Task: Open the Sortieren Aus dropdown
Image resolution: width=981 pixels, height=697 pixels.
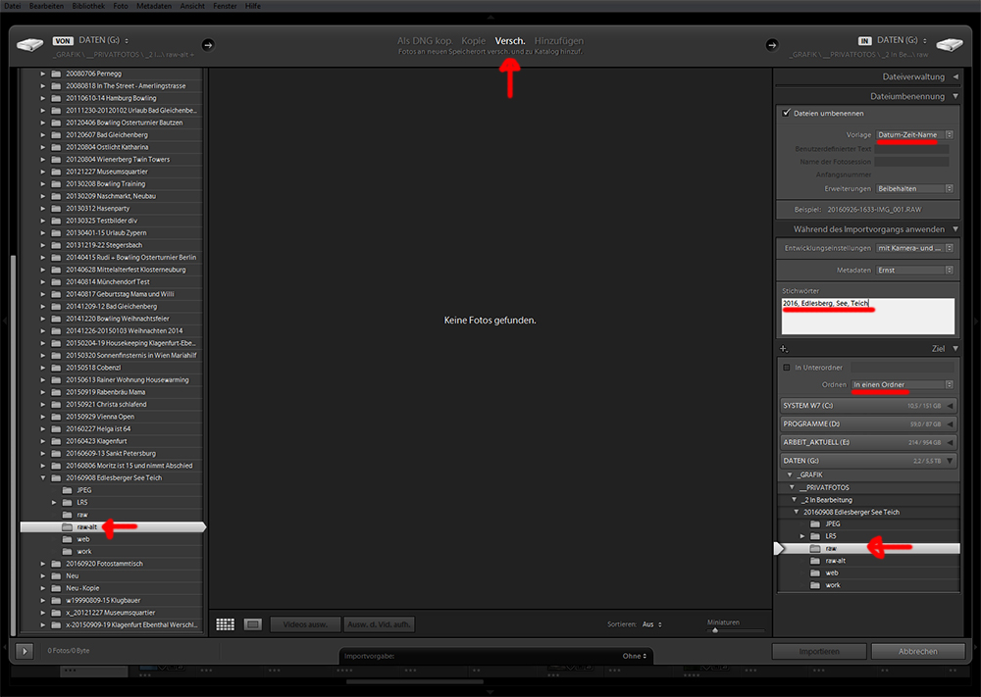Action: coord(651,624)
